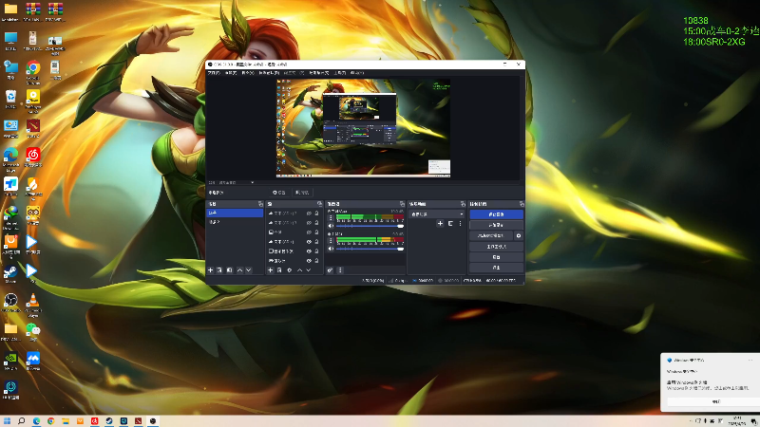Click Settings button in Controls panel

[496, 257]
